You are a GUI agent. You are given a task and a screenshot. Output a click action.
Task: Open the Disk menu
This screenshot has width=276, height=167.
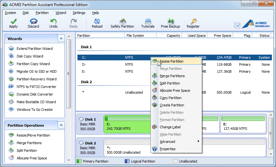coord(26,13)
